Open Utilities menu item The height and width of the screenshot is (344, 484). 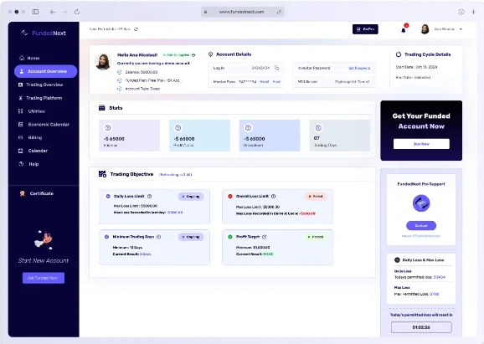[x=32, y=111]
